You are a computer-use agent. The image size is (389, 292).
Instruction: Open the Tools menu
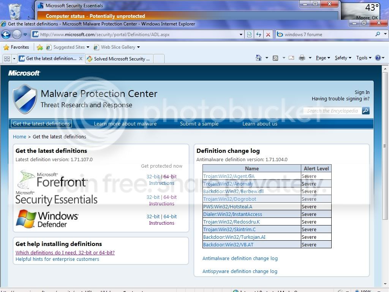pos(364,58)
